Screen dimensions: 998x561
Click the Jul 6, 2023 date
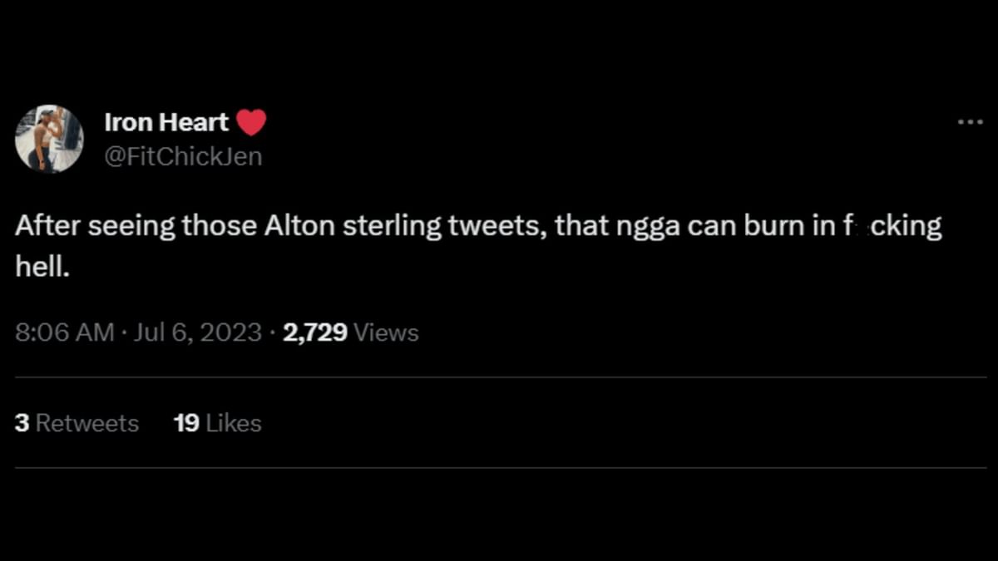coord(198,332)
